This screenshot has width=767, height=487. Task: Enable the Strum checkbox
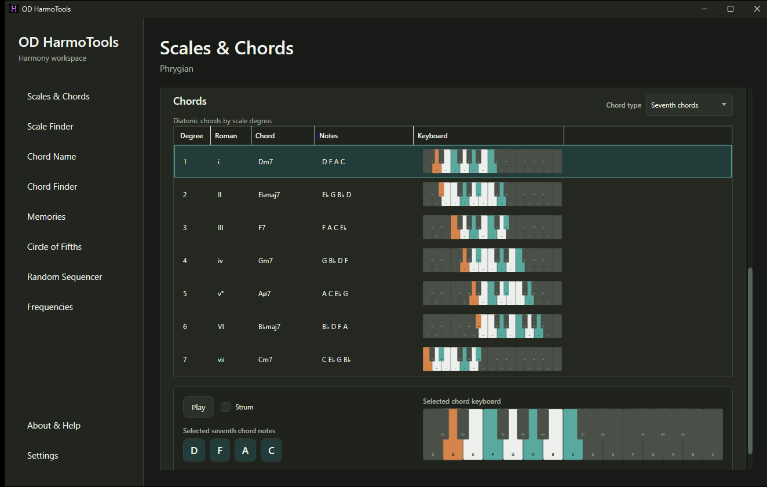click(226, 407)
